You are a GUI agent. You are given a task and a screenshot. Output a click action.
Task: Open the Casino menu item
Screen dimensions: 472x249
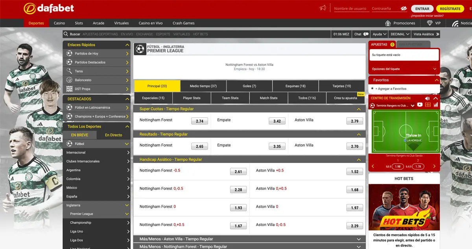click(x=59, y=23)
